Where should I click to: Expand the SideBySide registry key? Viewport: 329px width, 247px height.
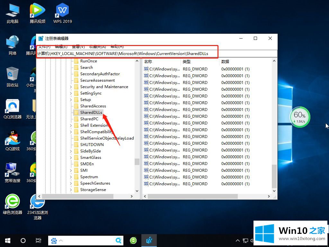71,151
